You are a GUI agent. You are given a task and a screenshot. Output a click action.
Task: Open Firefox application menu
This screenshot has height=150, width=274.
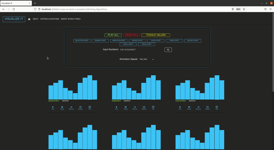[x=271, y=9]
